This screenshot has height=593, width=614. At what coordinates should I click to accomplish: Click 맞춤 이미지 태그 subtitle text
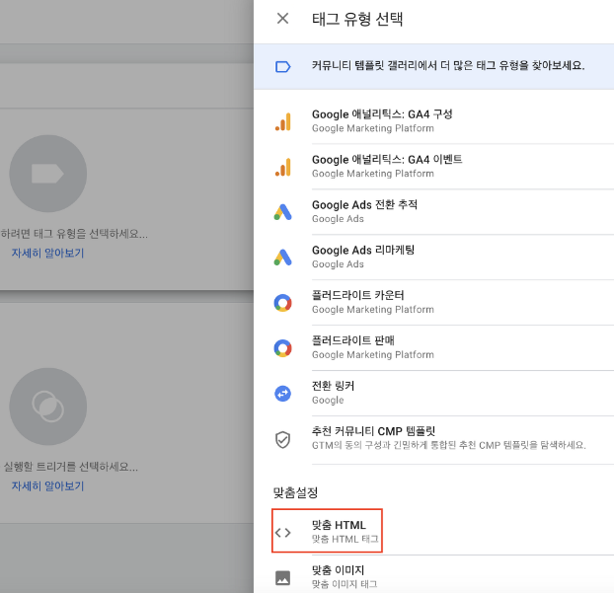point(345,584)
